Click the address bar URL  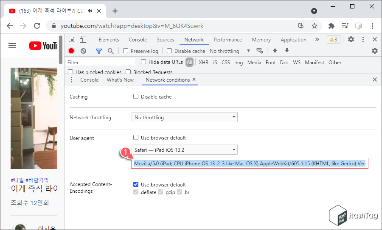point(132,26)
